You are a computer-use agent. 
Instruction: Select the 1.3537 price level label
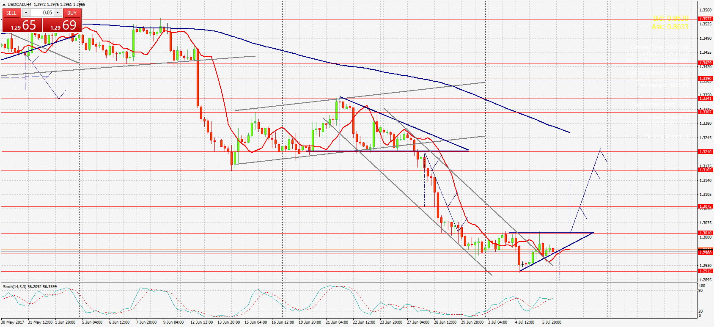tap(705, 19)
